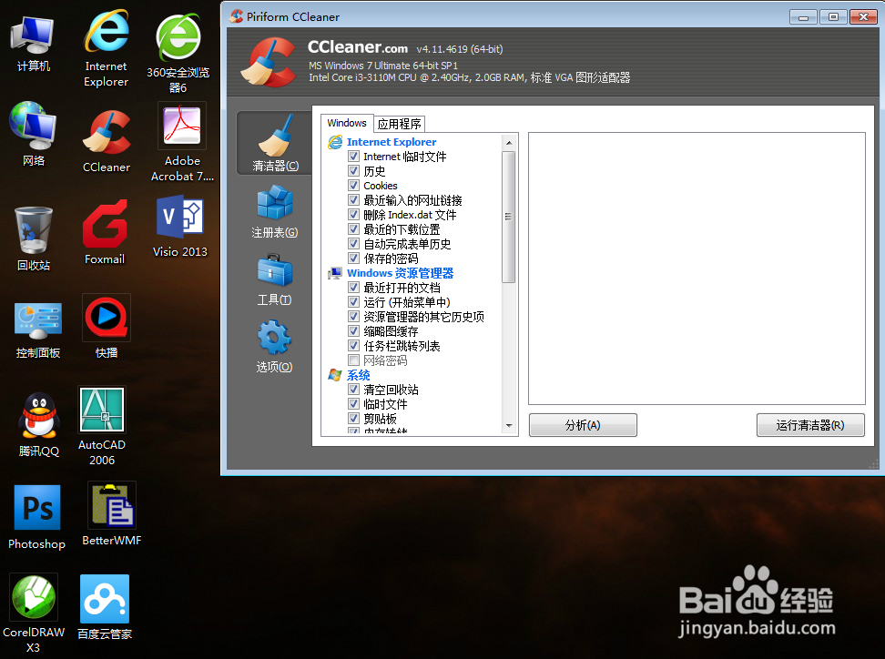The height and width of the screenshot is (659, 885).
Task: Select the 腾讯QQ desktop icon
Action: (38, 424)
